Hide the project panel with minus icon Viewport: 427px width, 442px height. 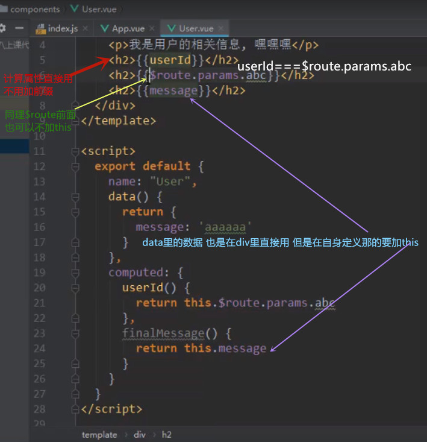coord(19,28)
